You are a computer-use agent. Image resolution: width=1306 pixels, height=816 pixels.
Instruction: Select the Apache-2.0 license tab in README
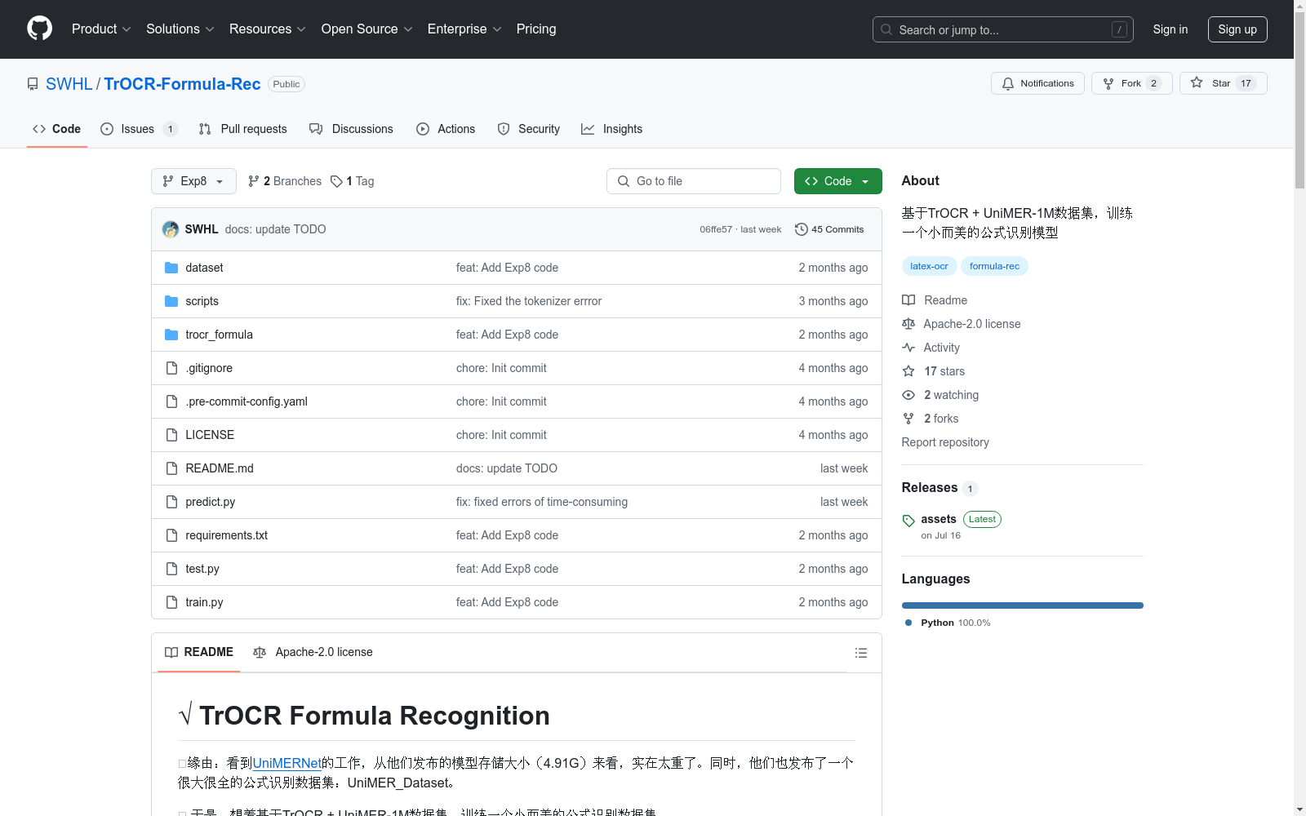tap(313, 652)
